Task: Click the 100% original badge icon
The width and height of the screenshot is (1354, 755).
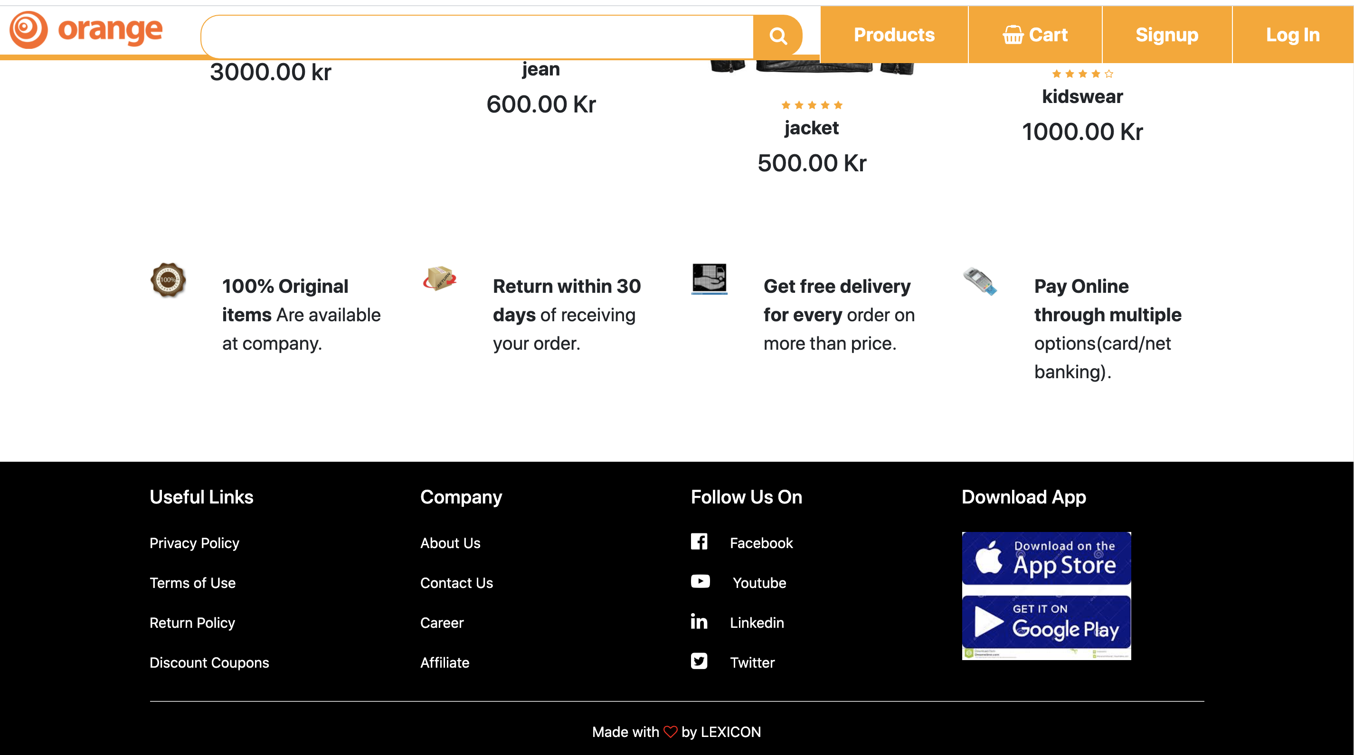Action: pos(168,280)
